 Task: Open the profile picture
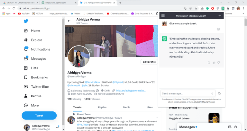tap(79, 57)
